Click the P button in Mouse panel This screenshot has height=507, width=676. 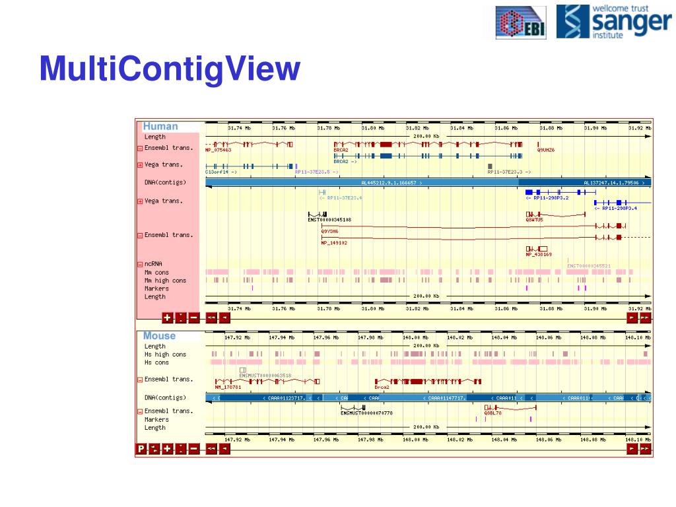141,449
